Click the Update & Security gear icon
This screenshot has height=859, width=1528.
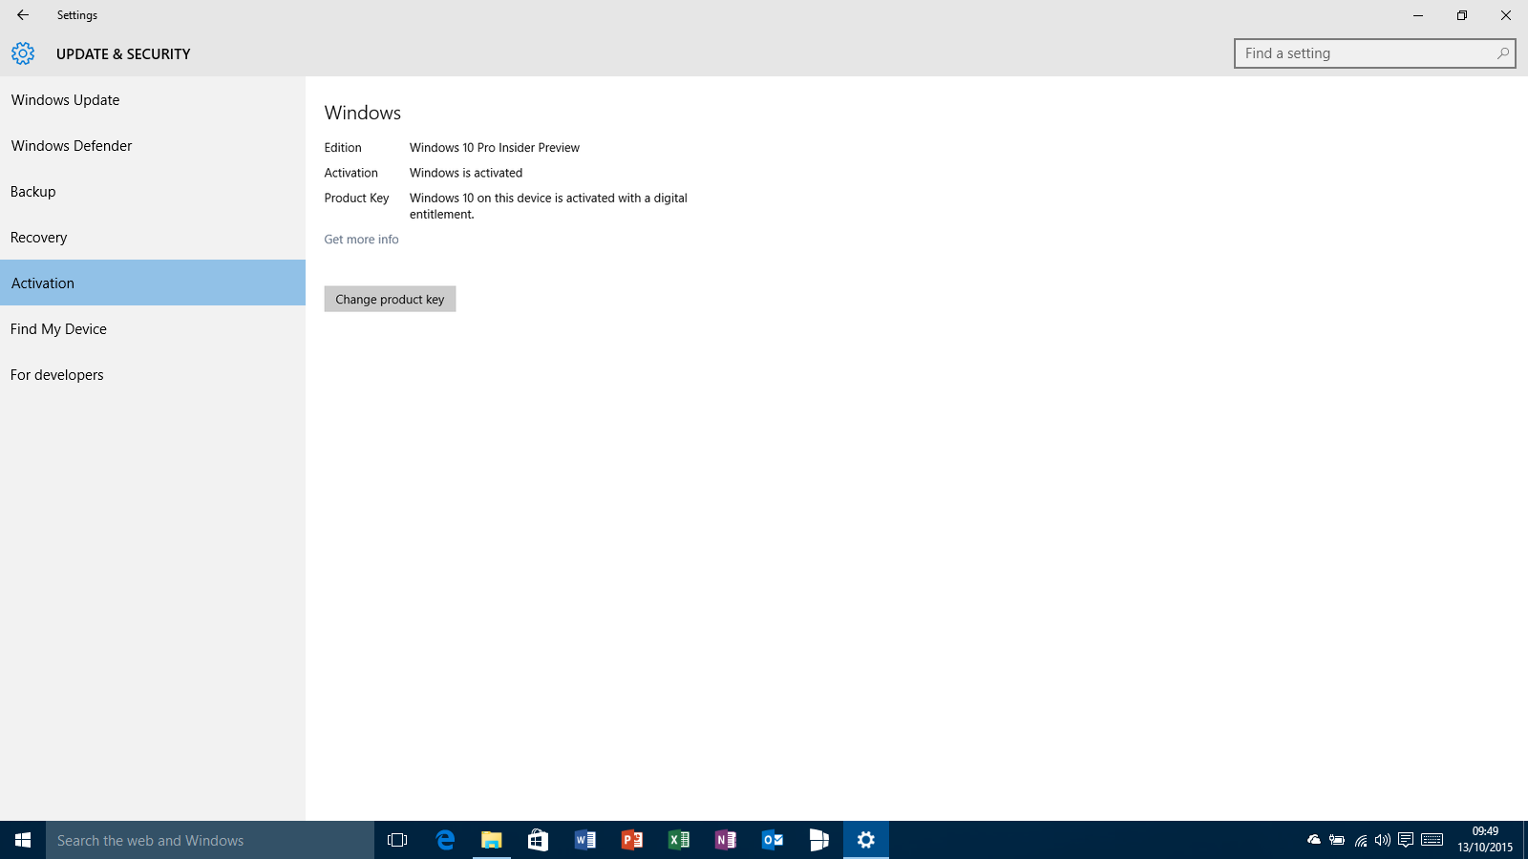(x=23, y=53)
